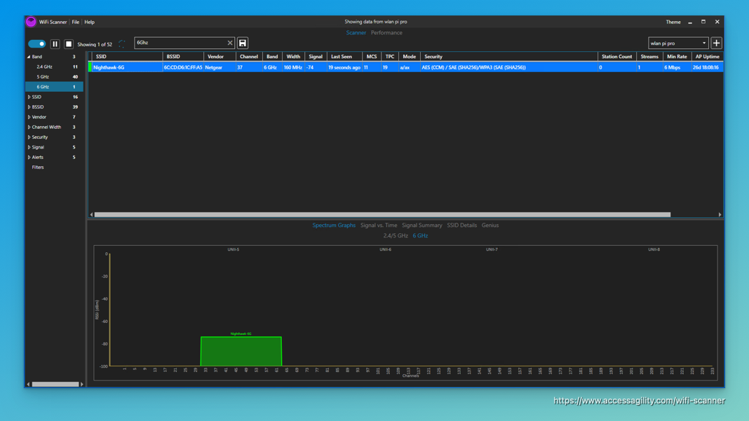Select the Nighthawk-6G network row
This screenshot has height=421, width=749.
(x=406, y=67)
